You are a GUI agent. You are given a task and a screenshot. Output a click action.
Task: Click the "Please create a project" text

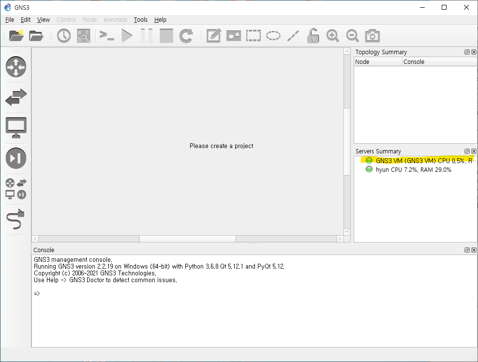(x=221, y=146)
